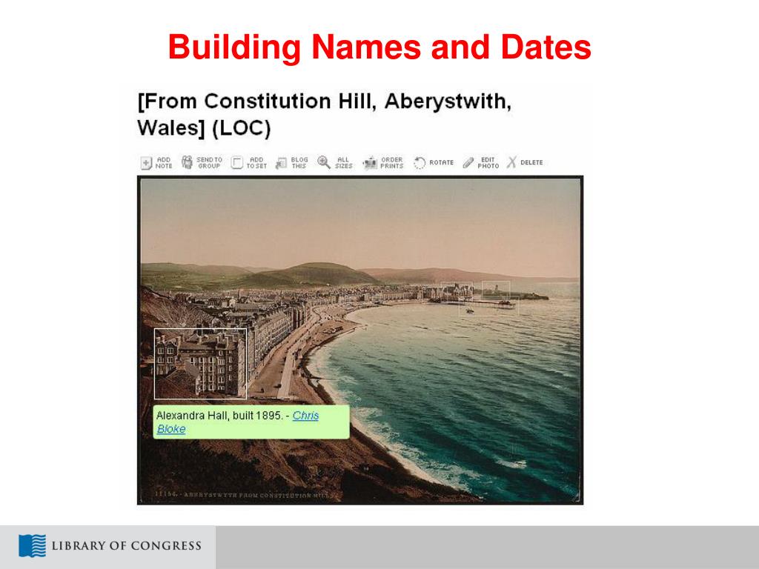
Task: Click the Add Note icon
Action: 146,163
